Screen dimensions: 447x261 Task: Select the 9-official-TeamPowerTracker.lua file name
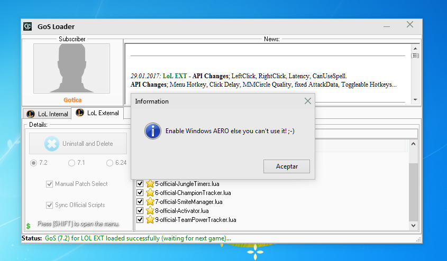[196, 220]
